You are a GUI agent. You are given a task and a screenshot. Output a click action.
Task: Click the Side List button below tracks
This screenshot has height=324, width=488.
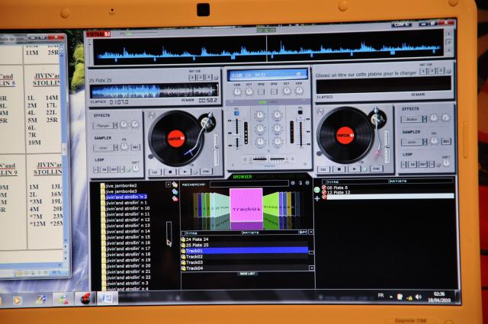(x=247, y=274)
